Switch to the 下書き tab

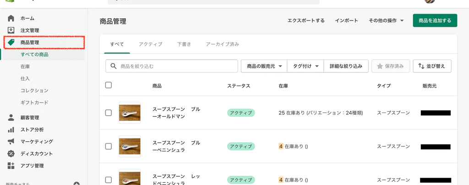(x=184, y=44)
